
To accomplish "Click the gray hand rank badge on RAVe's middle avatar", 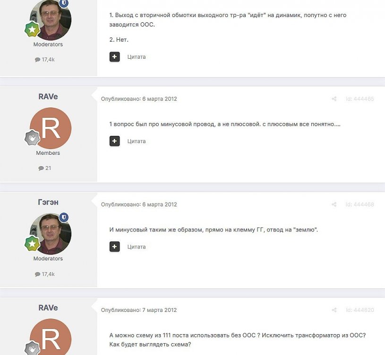I will point(32,138).
